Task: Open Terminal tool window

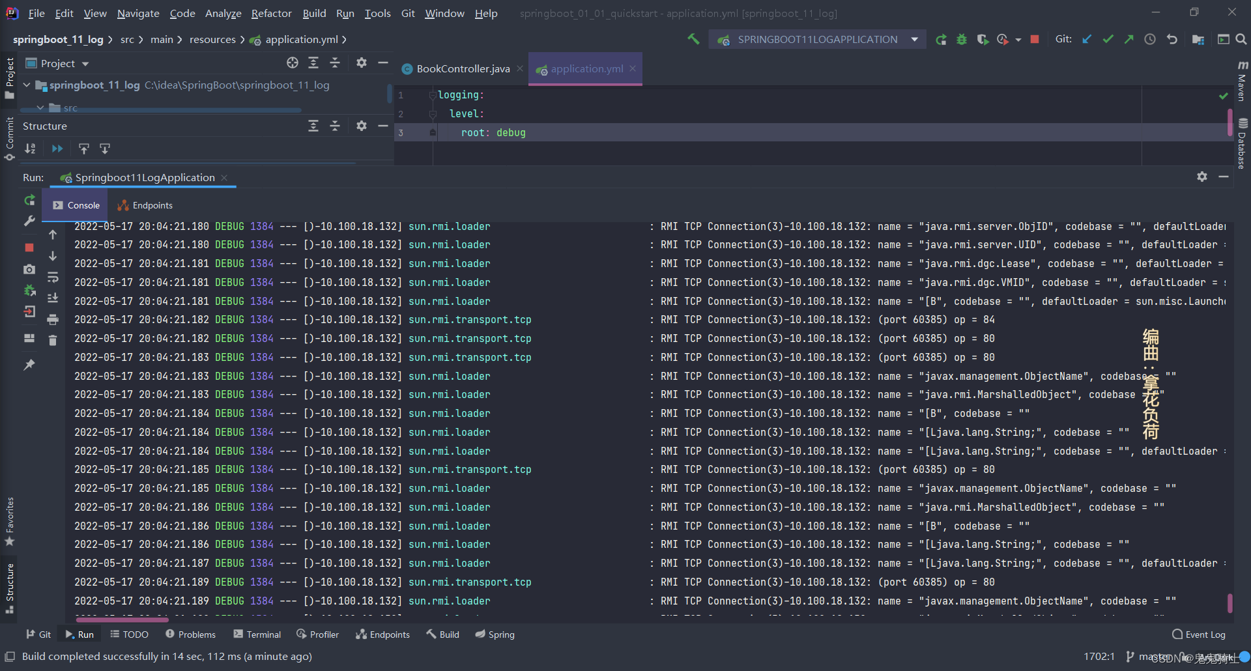Action: pos(257,635)
